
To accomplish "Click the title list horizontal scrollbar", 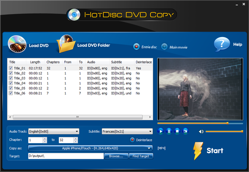I will [78, 117].
